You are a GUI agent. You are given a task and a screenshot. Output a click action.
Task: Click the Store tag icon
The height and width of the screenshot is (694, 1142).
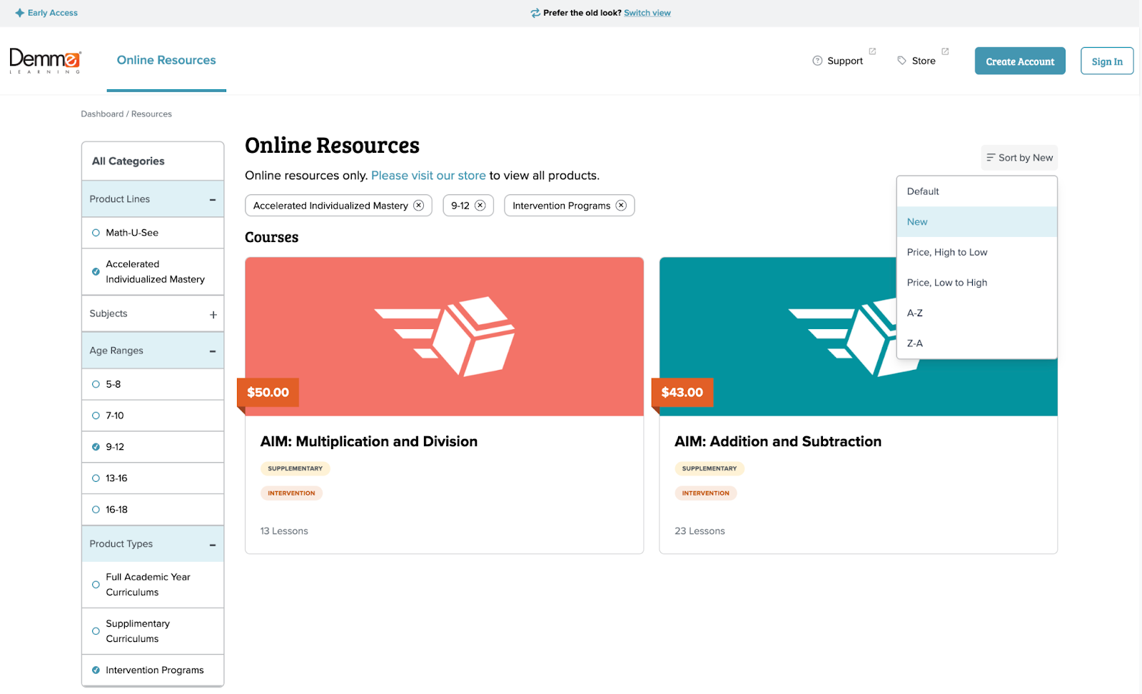(x=901, y=61)
